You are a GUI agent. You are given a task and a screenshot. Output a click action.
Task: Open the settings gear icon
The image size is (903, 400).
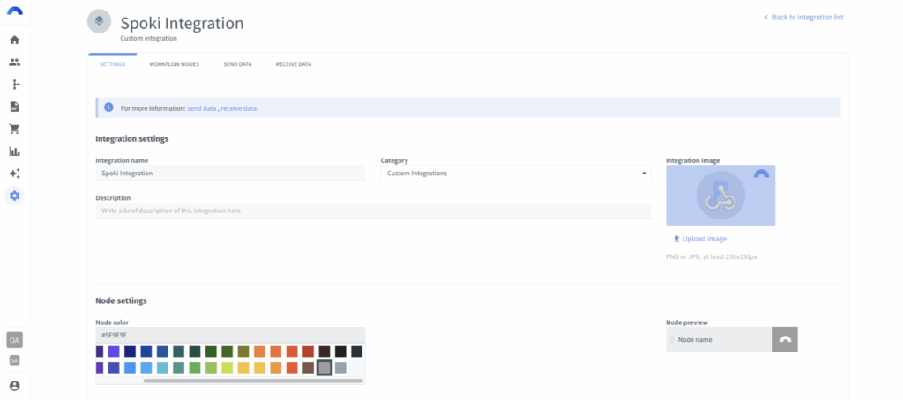14,196
